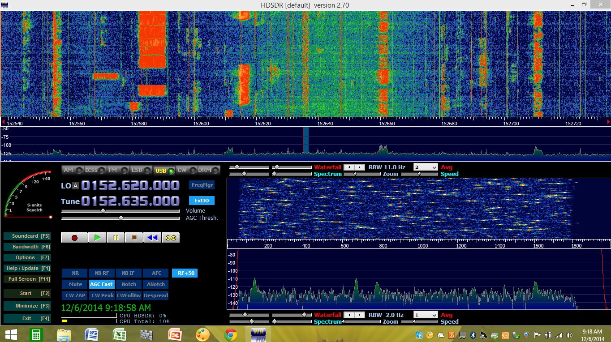Open Microsoft Excel from the taskbar

tap(119, 334)
